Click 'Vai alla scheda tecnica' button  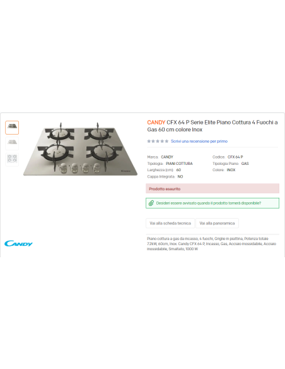click(170, 223)
